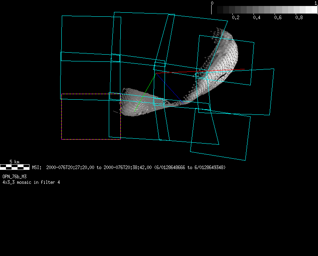Click the '1' maximum label above the colorbar
This screenshot has width=318, height=256.
[315, 3]
